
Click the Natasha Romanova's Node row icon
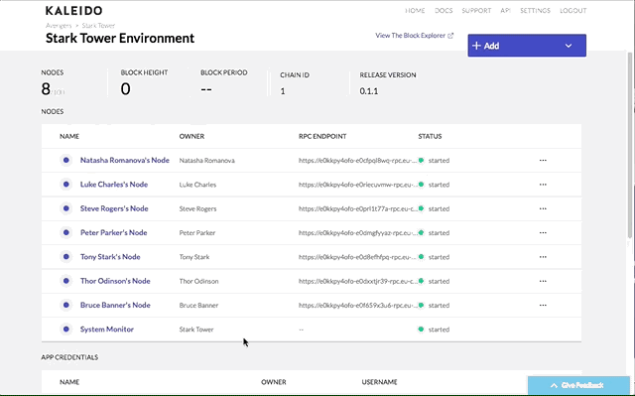(65, 161)
